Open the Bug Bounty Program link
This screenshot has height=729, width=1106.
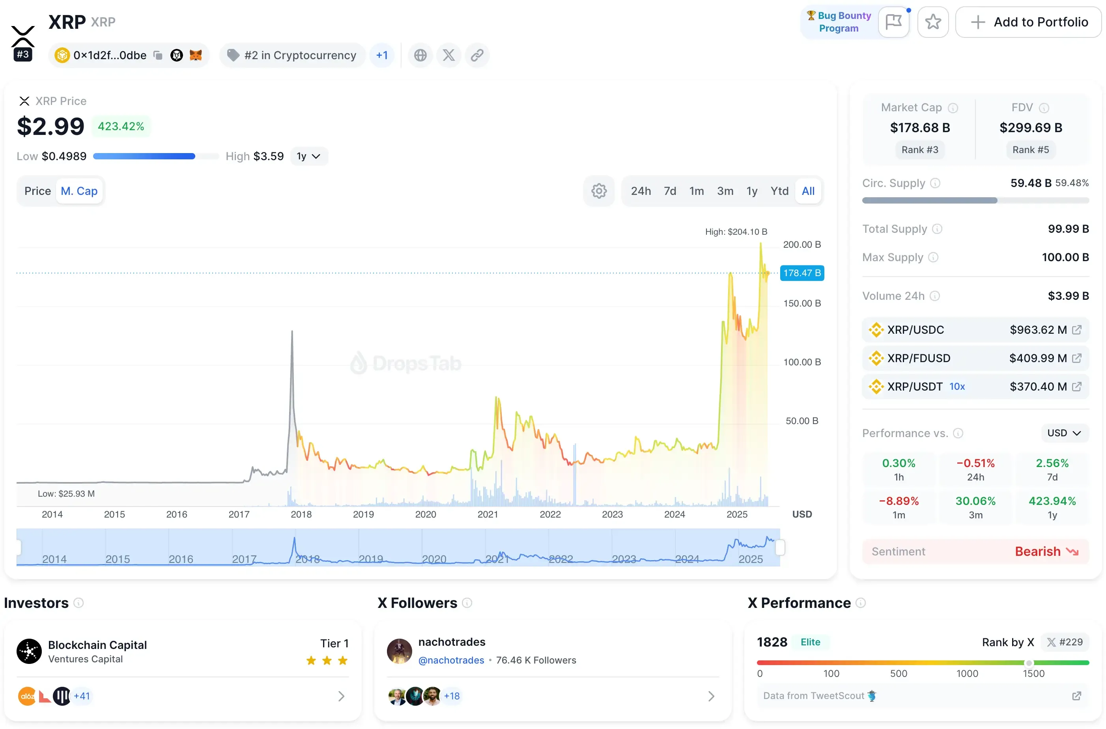(x=838, y=22)
